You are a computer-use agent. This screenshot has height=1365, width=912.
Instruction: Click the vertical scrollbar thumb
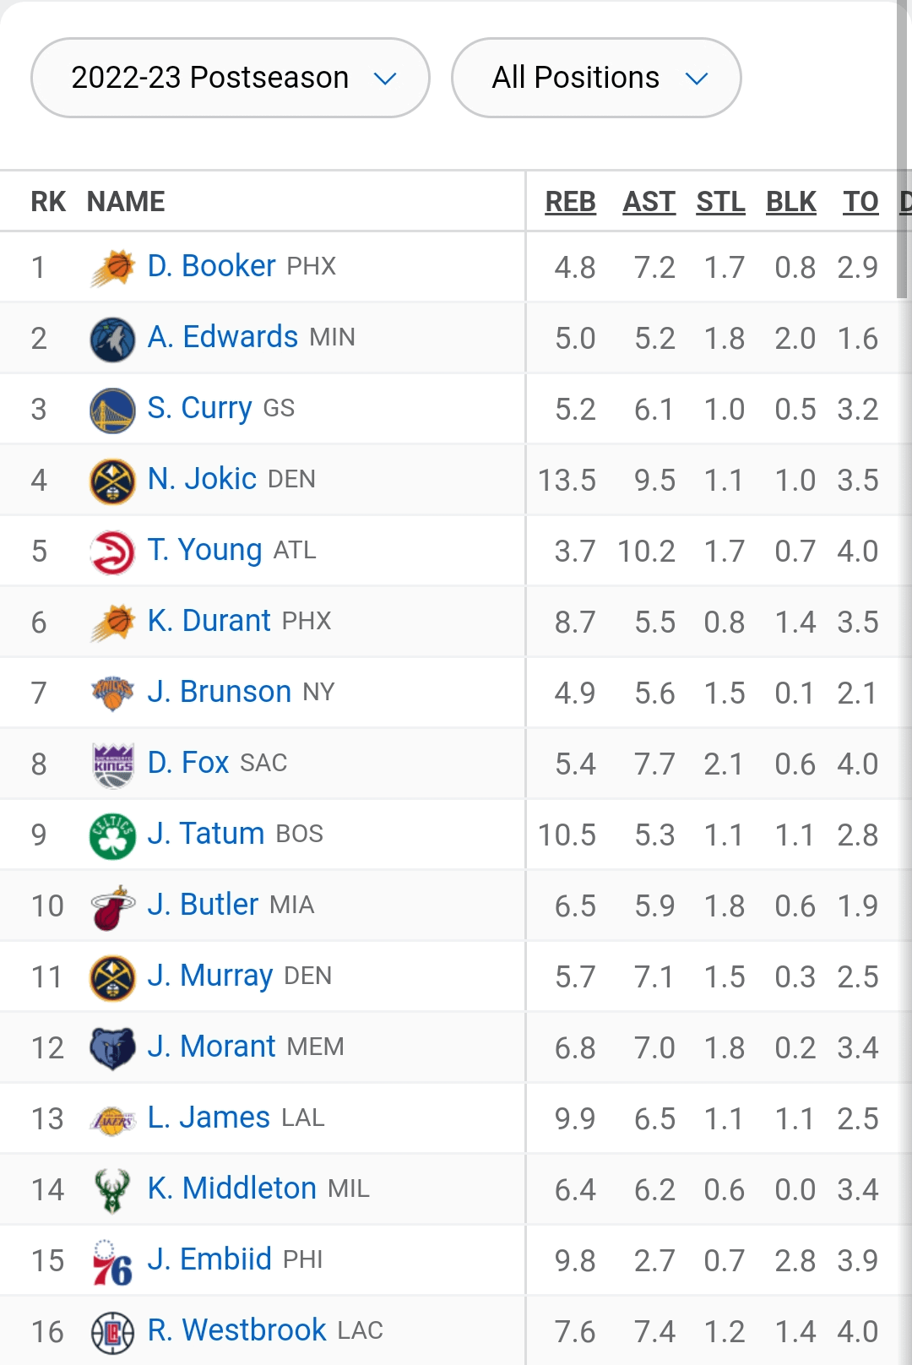tap(902, 152)
